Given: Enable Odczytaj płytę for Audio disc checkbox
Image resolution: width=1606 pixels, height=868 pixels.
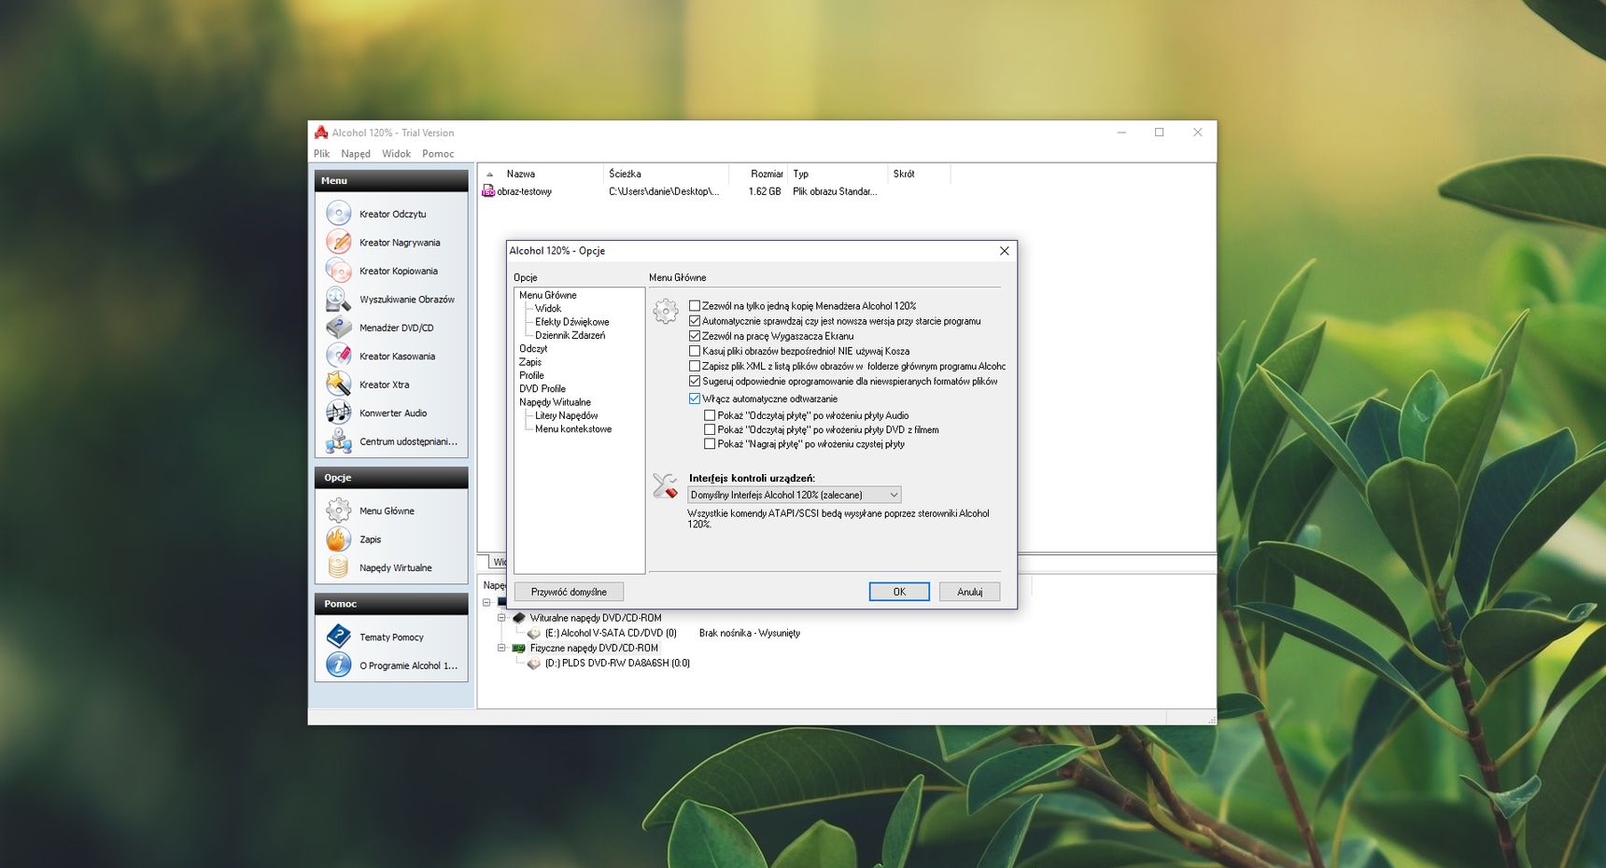Looking at the screenshot, I should [x=710, y=415].
